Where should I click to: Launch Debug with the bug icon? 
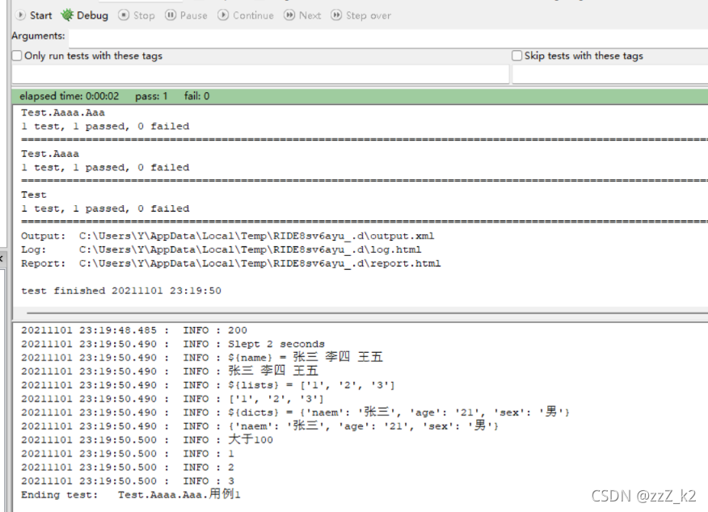pyautogui.click(x=85, y=15)
